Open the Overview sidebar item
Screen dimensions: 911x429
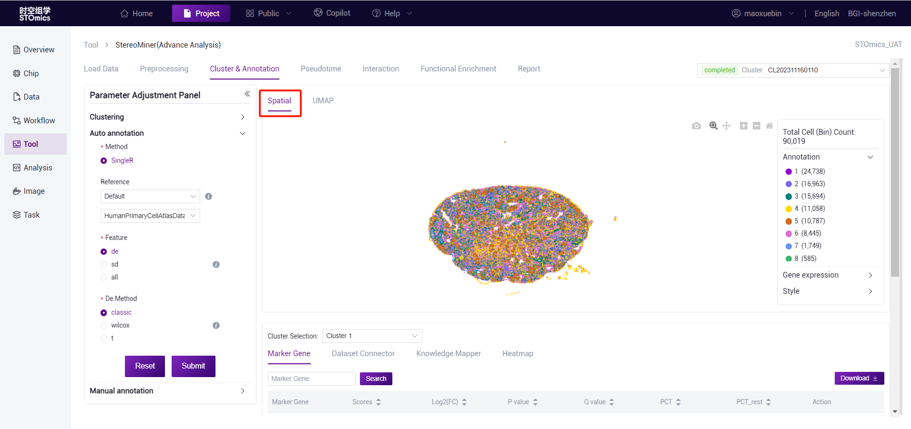coord(33,50)
